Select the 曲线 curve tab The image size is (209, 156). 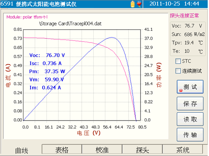[22, 151]
